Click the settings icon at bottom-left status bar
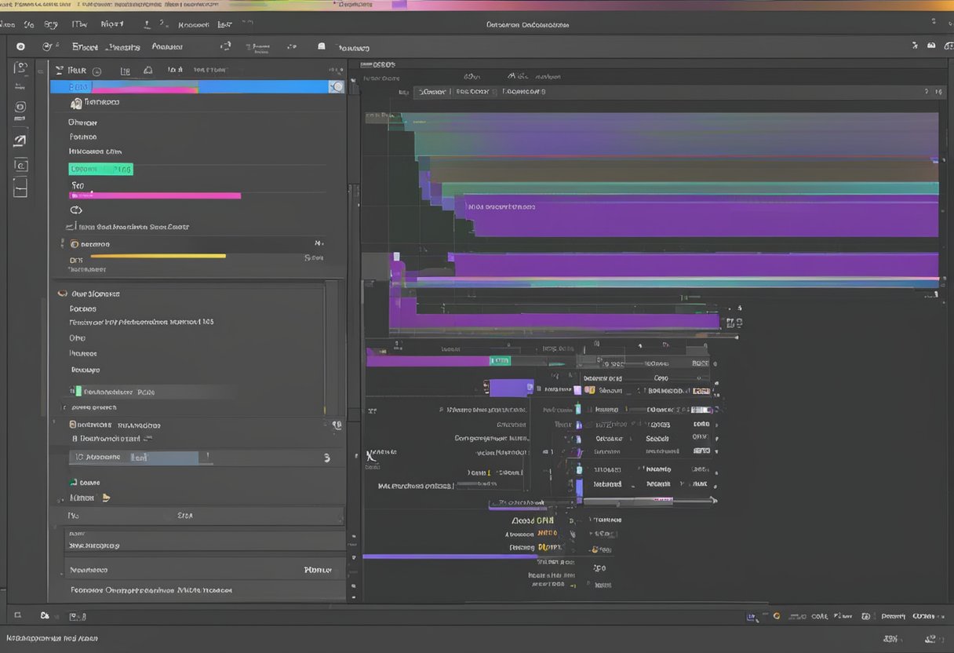Screen dimensions: 954x653 pyautogui.click(x=45, y=616)
